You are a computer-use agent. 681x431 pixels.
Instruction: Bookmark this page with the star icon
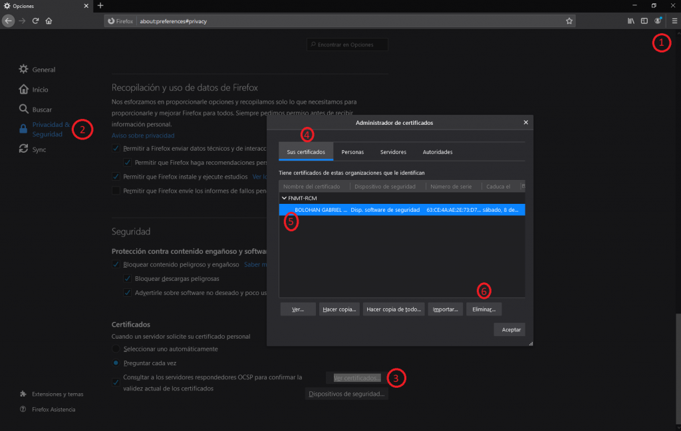tap(569, 21)
